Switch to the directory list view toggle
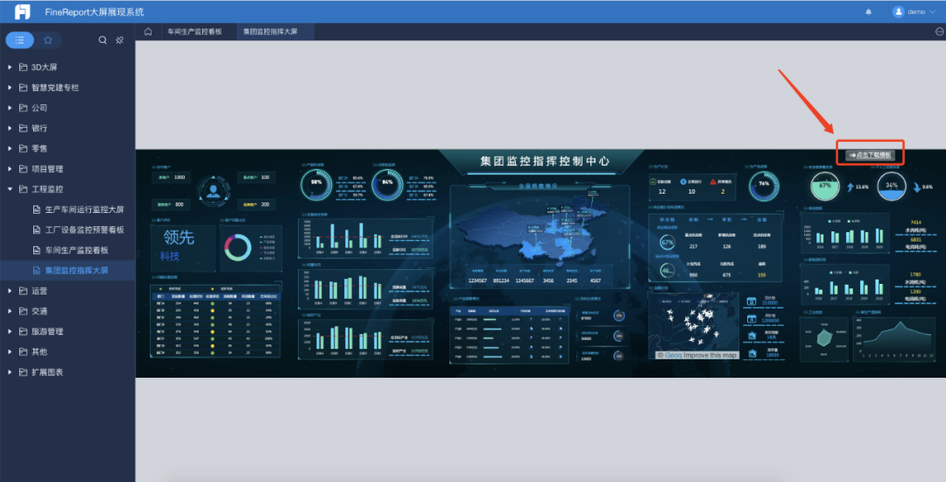Viewport: 946px width, 482px height. point(20,40)
